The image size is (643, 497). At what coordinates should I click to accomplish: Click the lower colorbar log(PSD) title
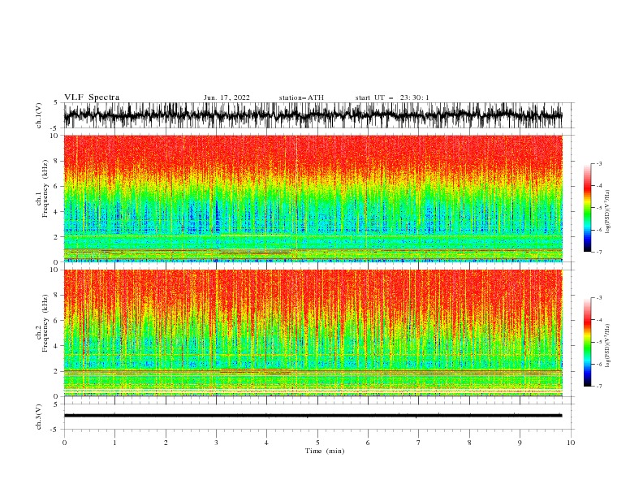pos(608,346)
